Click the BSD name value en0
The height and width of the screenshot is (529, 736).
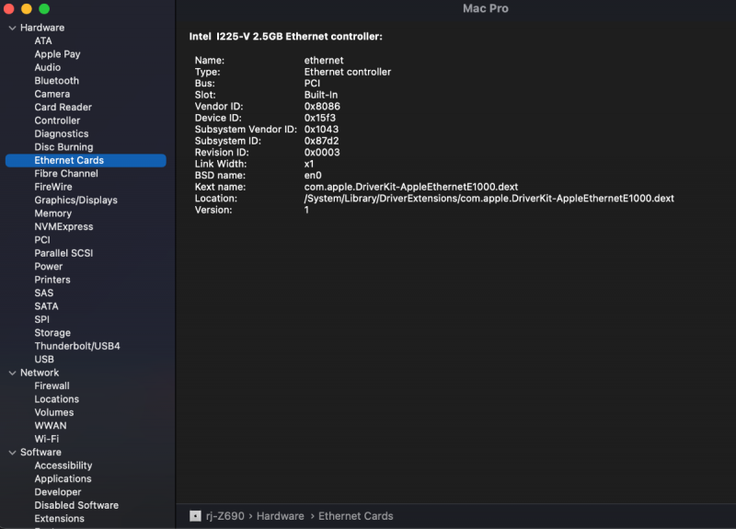313,176
